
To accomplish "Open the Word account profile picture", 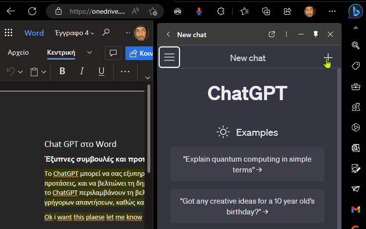I will pos(141,33).
